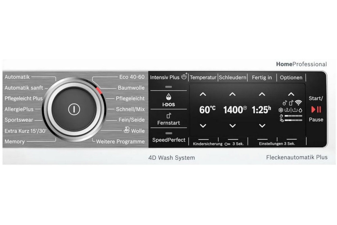The height and width of the screenshot is (225, 337).
Task: Toggle the SpeedPerfect option
Action: (169, 140)
